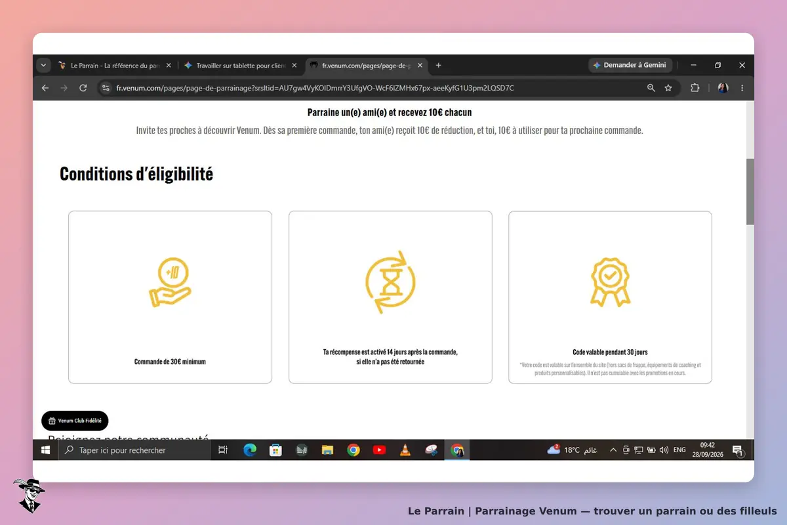Open Chrome three-dot menu
The height and width of the screenshot is (525, 787).
click(x=742, y=88)
